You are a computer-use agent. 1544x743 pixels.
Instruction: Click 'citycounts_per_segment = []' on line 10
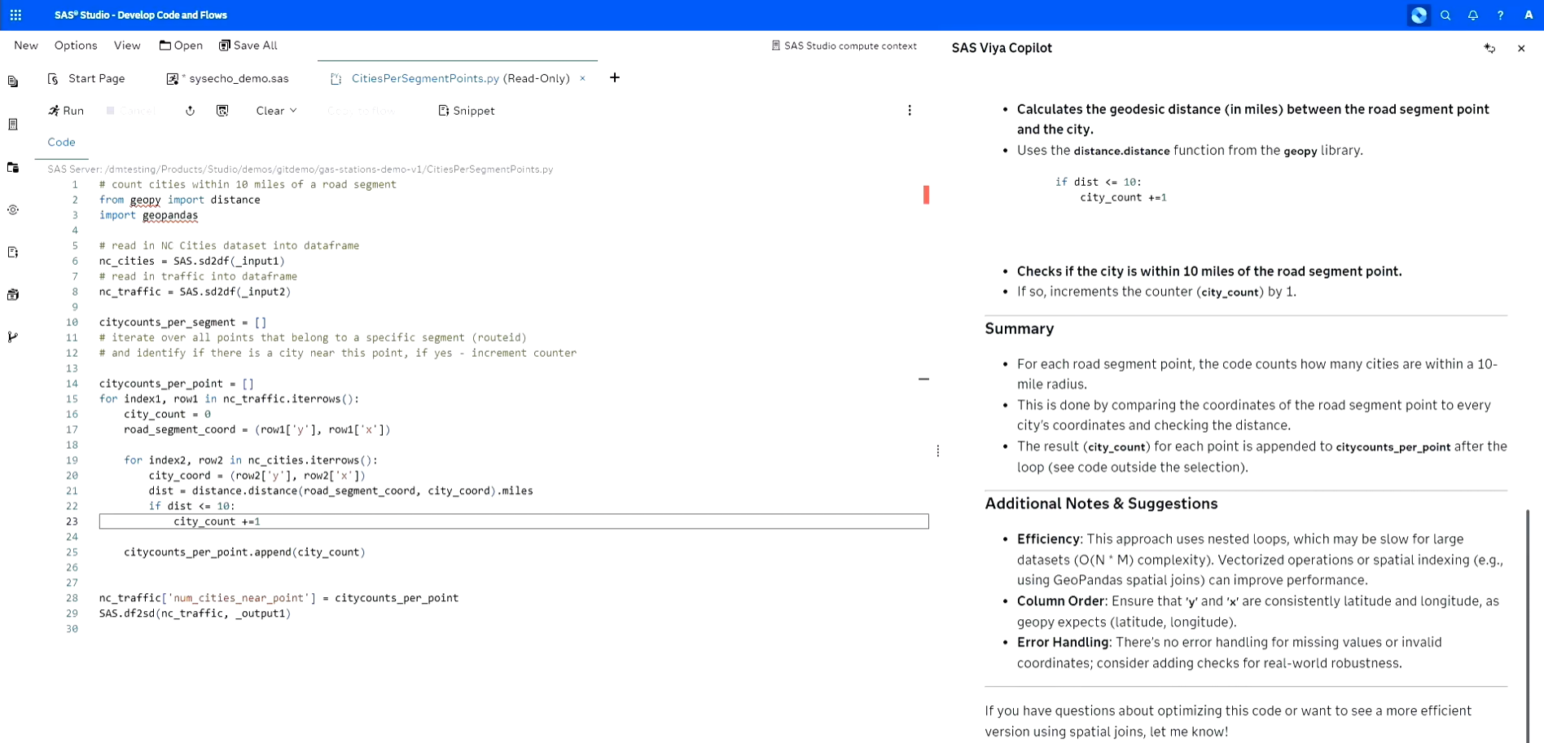183,323
